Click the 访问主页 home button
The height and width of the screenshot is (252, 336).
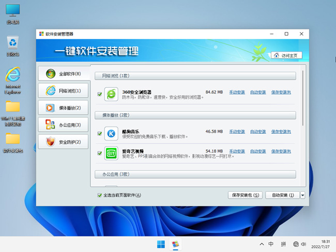[x=286, y=55]
